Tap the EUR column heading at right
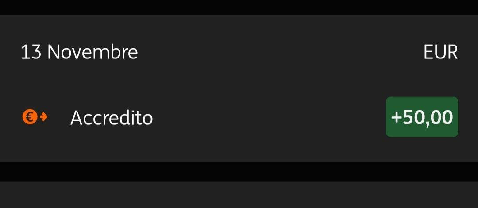The height and width of the screenshot is (208, 478). [440, 52]
